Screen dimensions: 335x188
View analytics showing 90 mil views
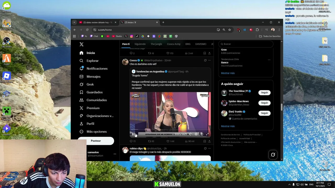click(189, 141)
